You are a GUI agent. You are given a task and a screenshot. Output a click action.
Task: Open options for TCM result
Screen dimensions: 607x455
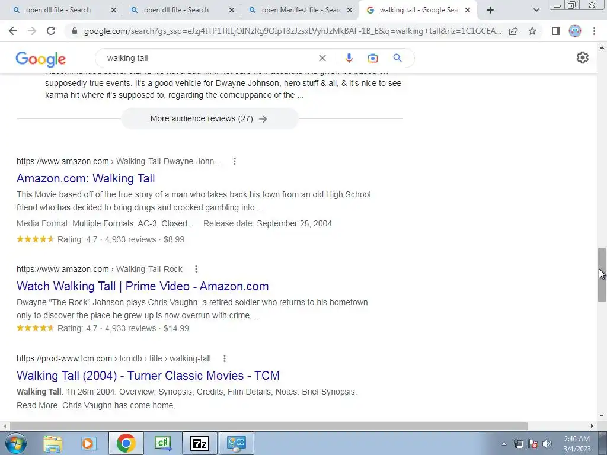225,358
